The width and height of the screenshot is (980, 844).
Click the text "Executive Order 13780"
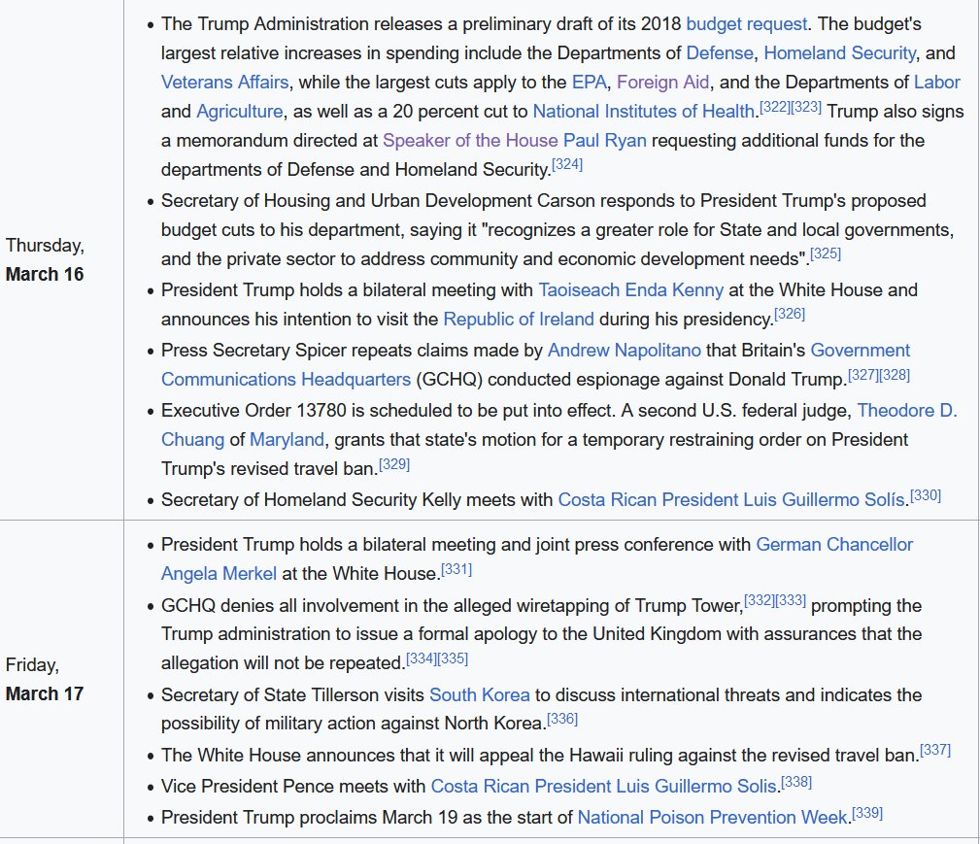[x=253, y=411]
